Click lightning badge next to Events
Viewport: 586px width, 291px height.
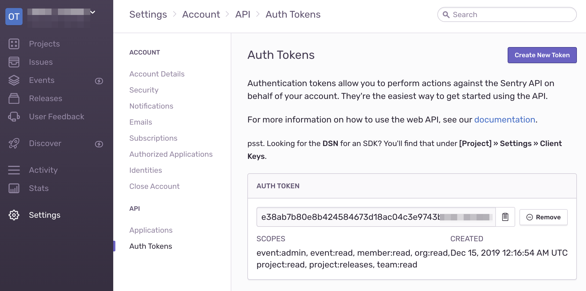click(99, 81)
